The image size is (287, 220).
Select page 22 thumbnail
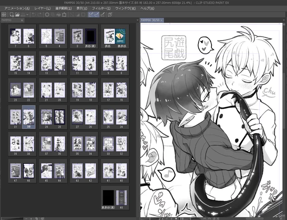coord(29,90)
